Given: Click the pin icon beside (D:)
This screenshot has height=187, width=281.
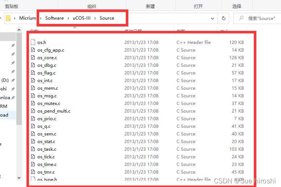Looking at the screenshot, I should 13,80.
